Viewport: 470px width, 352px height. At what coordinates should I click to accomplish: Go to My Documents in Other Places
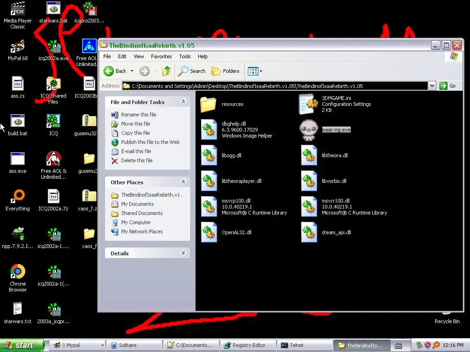[x=137, y=204]
